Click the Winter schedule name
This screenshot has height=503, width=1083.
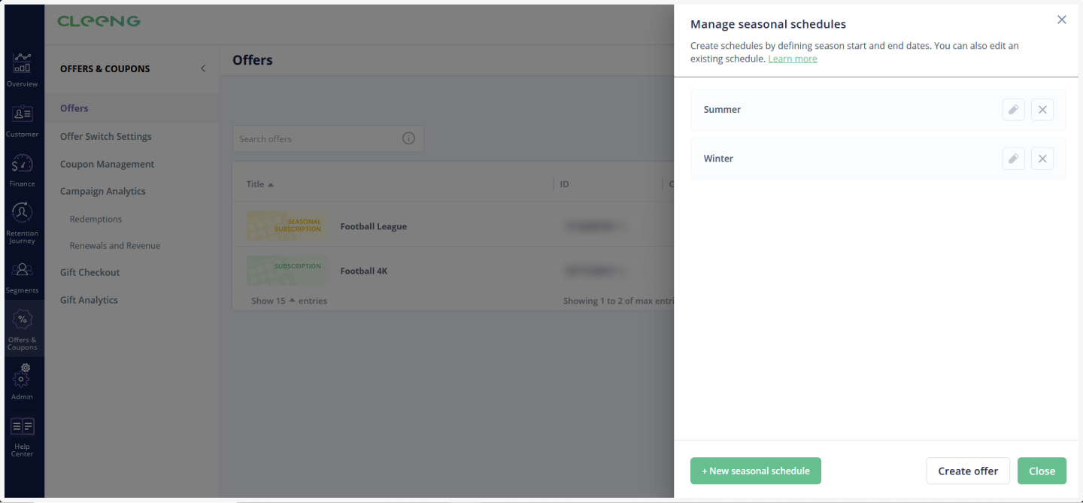tap(718, 159)
